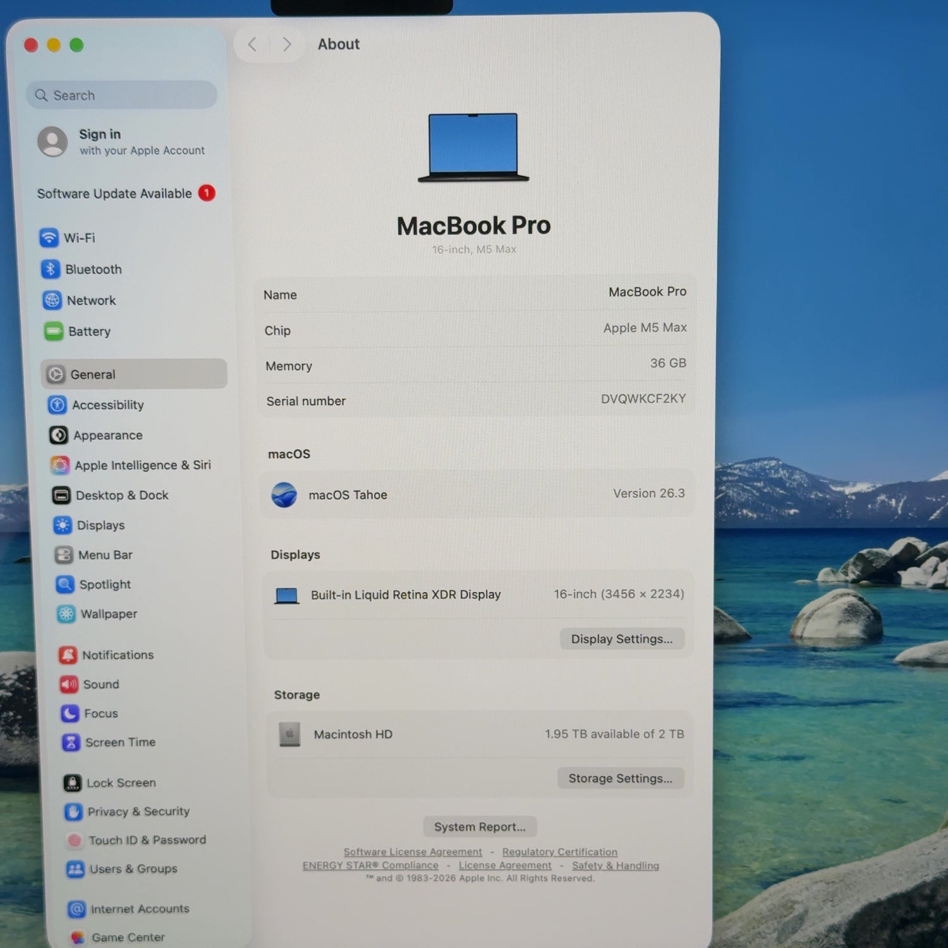Screen dimensions: 948x948
Task: Select the Wallpaper flower icon
Action: point(66,614)
